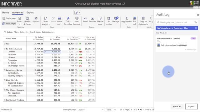Click the Brand Name header
The width and height of the screenshot is (200, 112).
(x=11, y=39)
